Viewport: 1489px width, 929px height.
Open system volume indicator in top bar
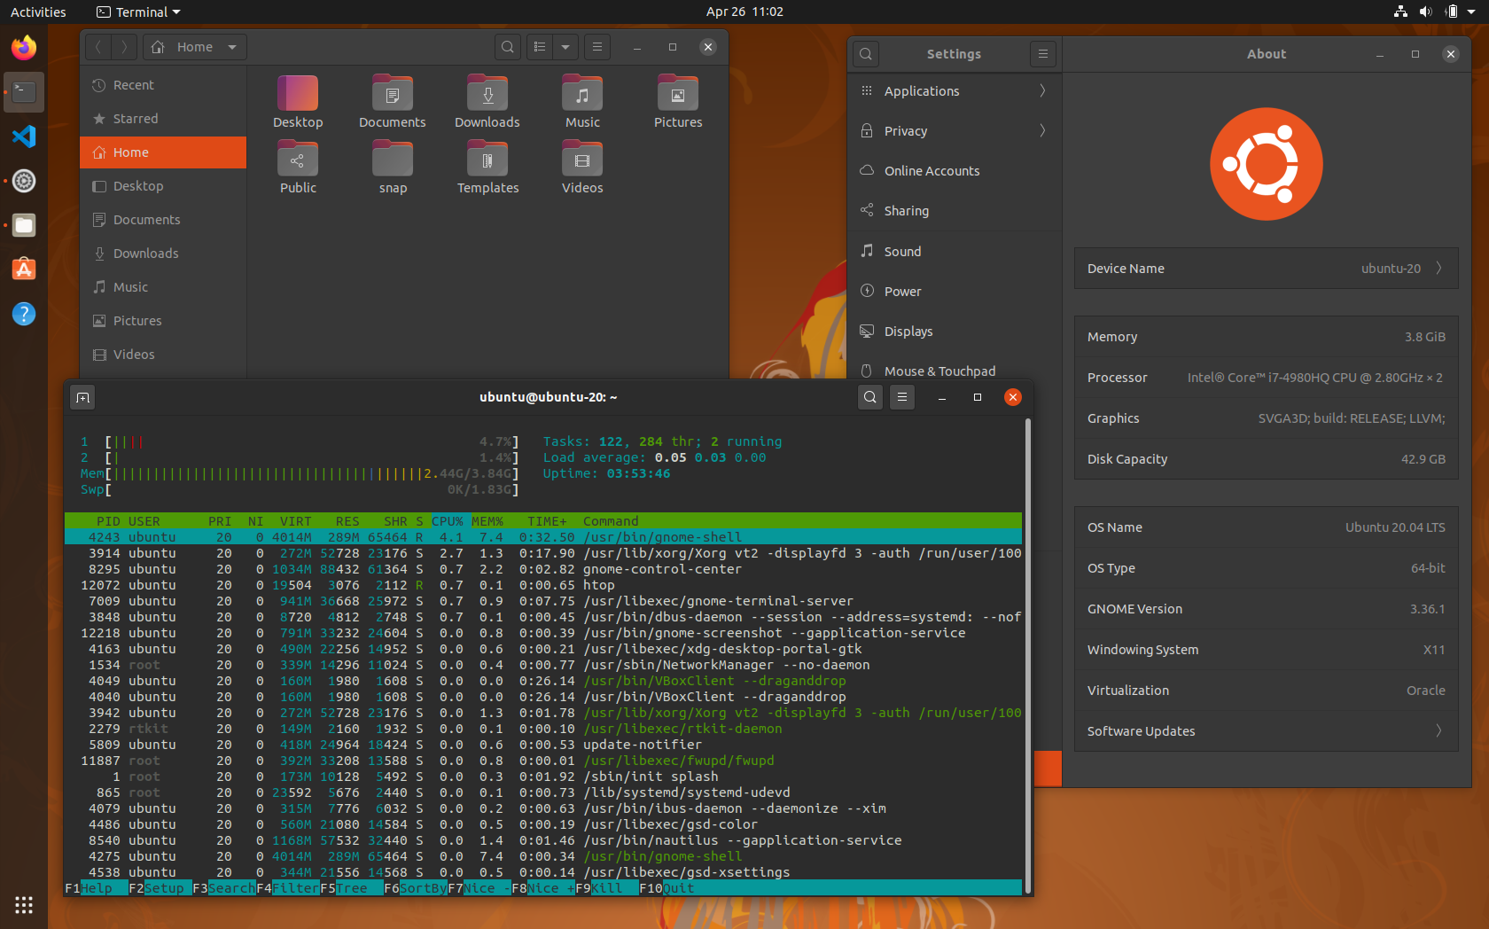click(1425, 12)
